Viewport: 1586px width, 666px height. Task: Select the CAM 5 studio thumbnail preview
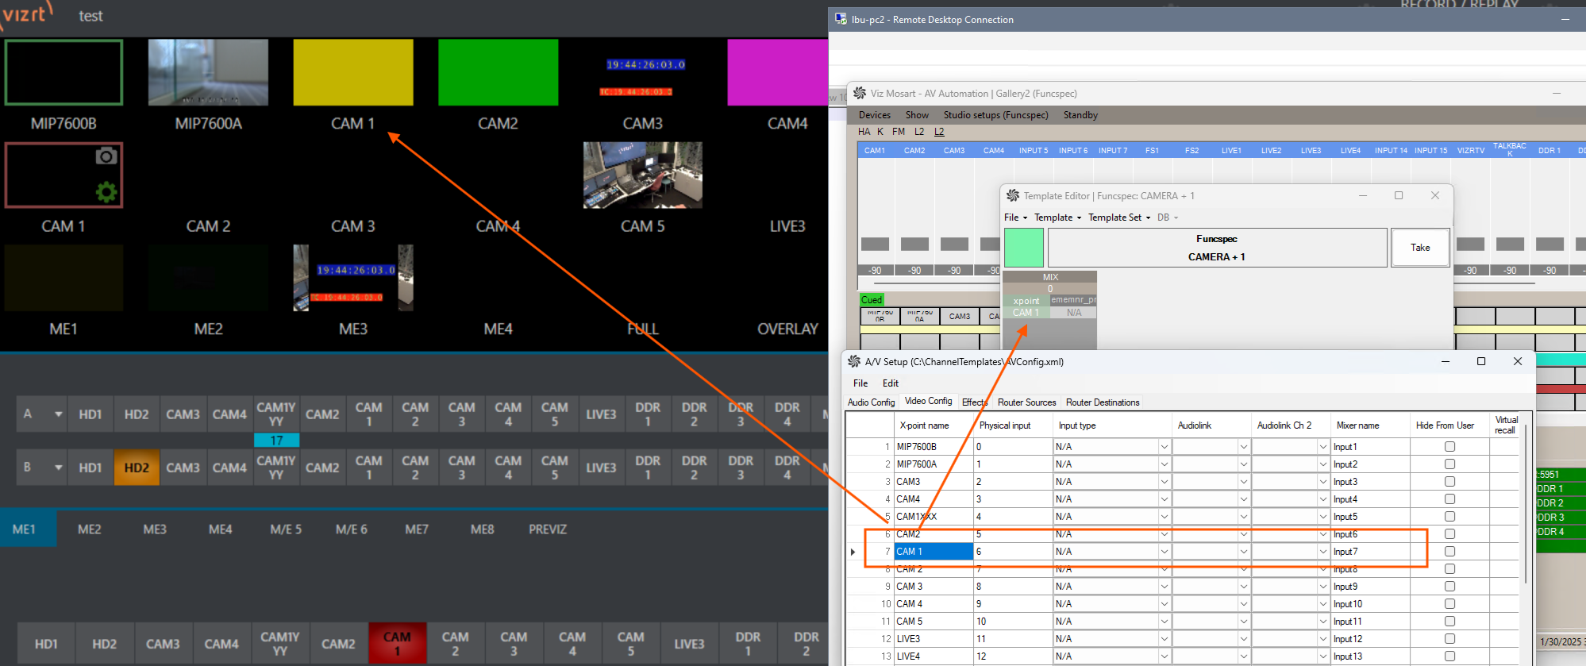(642, 175)
